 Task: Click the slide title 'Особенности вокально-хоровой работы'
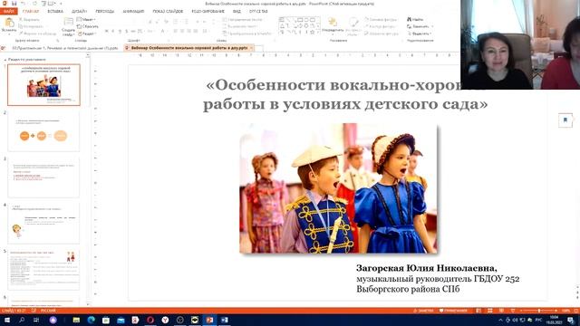tap(344, 94)
